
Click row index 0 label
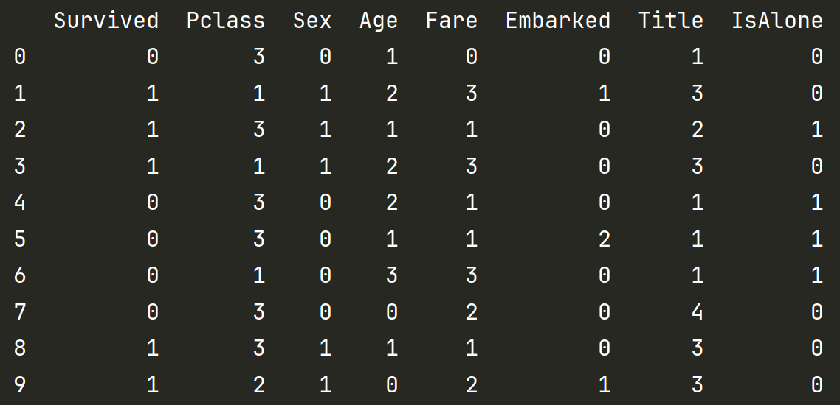(x=19, y=56)
